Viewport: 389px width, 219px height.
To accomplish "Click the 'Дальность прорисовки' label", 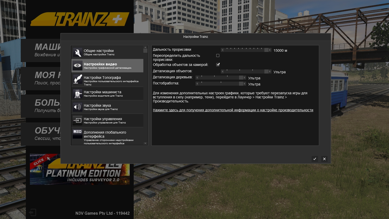I will [x=172, y=49].
